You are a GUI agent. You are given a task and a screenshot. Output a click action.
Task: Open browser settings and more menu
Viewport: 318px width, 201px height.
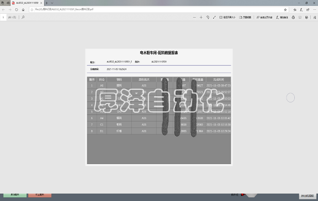(315, 9)
